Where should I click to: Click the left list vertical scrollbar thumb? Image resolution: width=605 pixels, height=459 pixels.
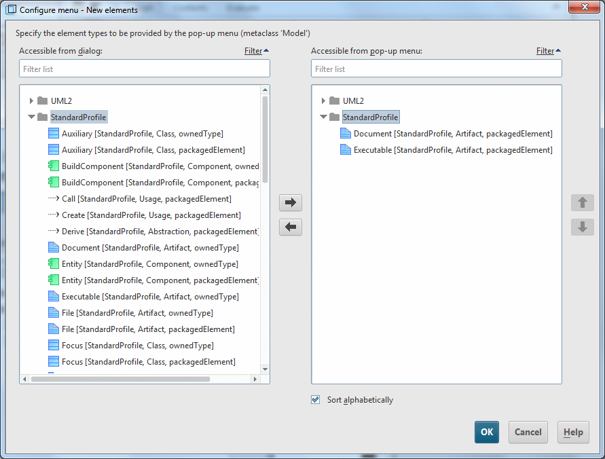click(x=265, y=139)
